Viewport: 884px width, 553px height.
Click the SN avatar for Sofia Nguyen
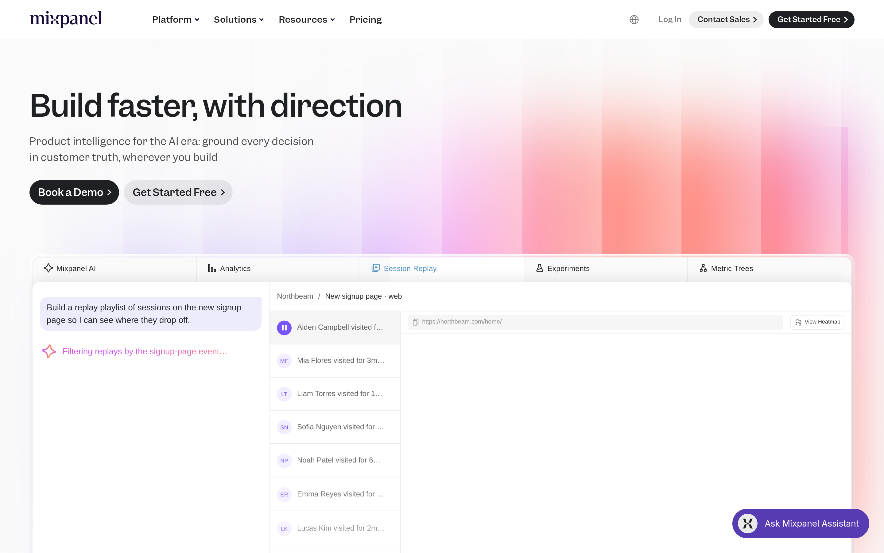[x=284, y=427]
